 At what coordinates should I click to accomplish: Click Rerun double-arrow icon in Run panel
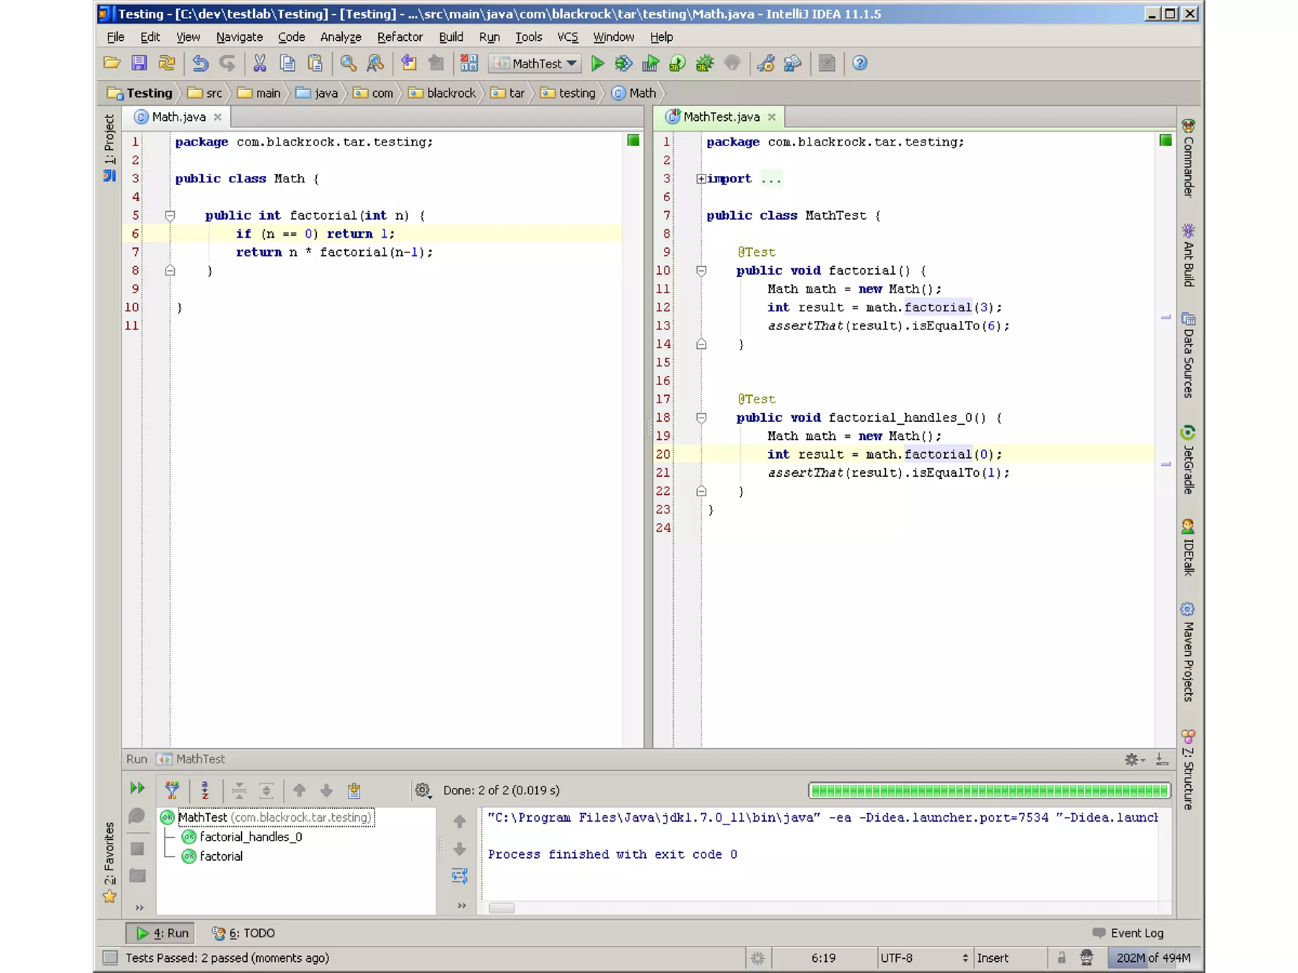click(x=137, y=788)
